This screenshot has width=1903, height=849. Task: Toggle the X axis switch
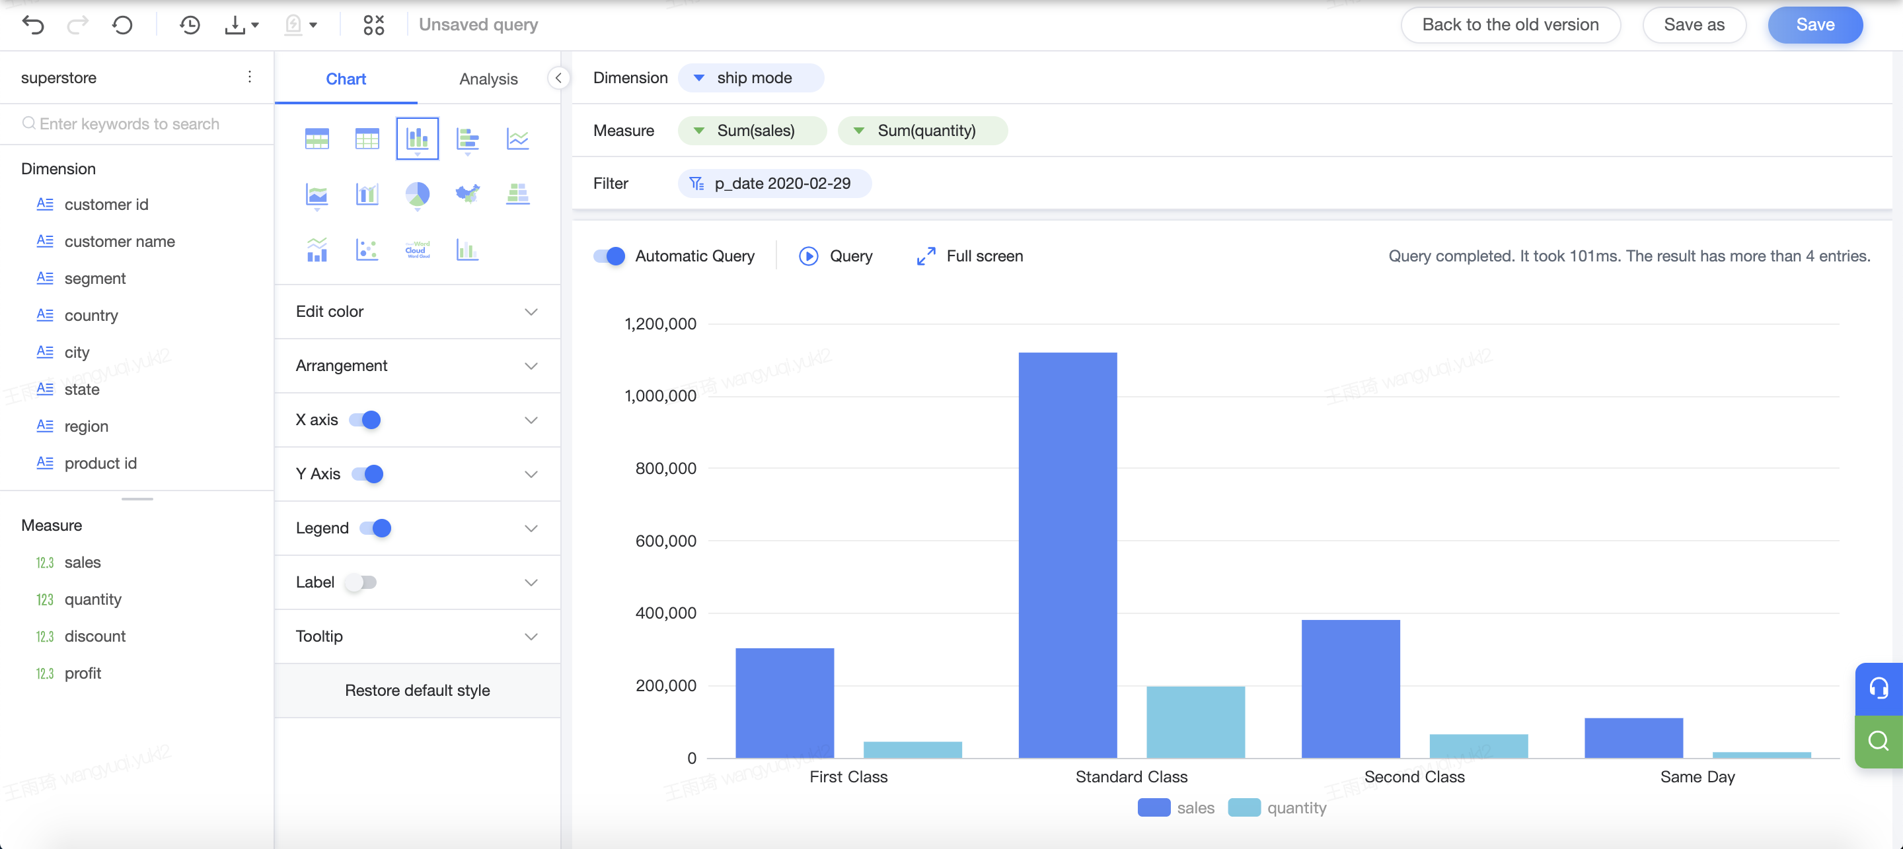point(365,420)
